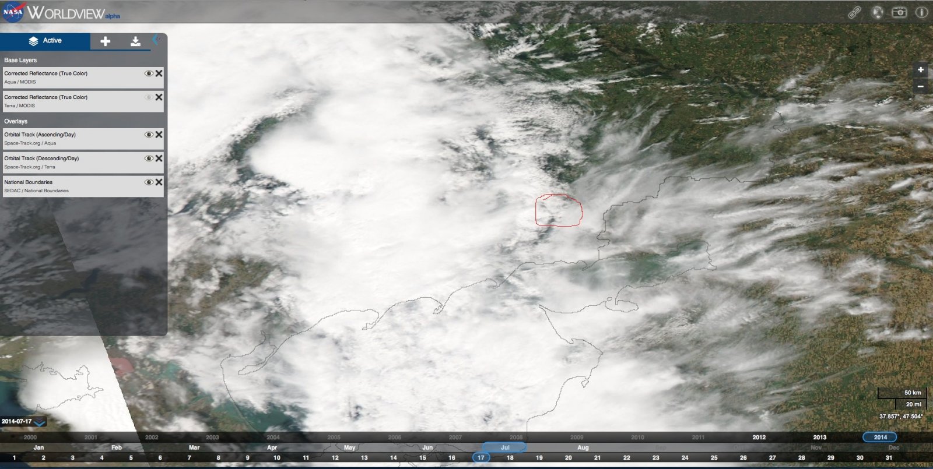Remove the National Boundaries overlay

(x=159, y=182)
